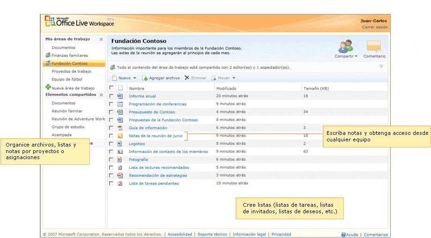Click the Agregar archivo icon
The height and width of the screenshot is (238, 431).
pyautogui.click(x=145, y=78)
